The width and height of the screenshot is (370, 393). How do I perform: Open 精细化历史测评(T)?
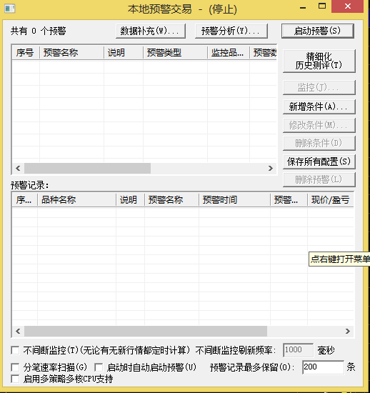pos(319,61)
